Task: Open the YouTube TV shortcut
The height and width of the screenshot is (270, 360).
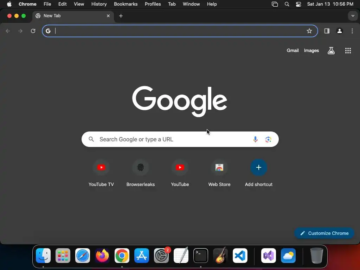Action: click(x=101, y=173)
